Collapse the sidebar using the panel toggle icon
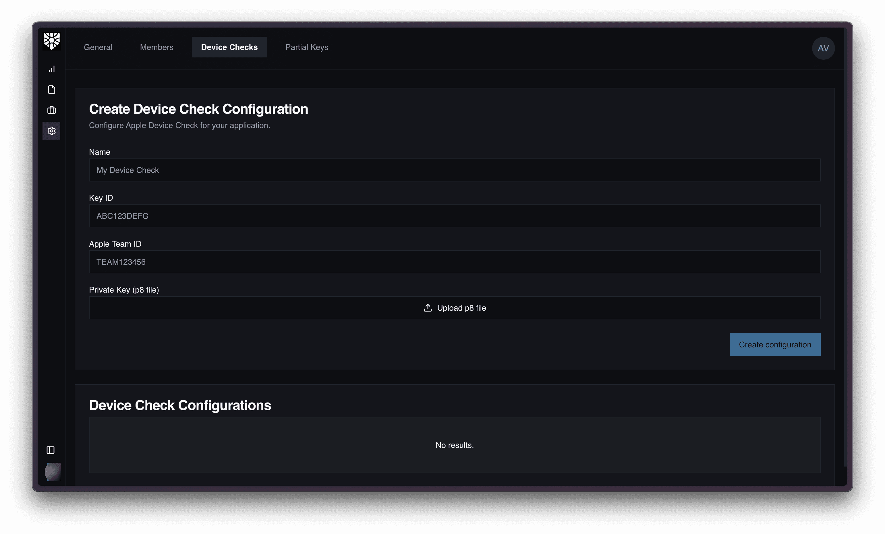This screenshot has width=885, height=534. 50,450
